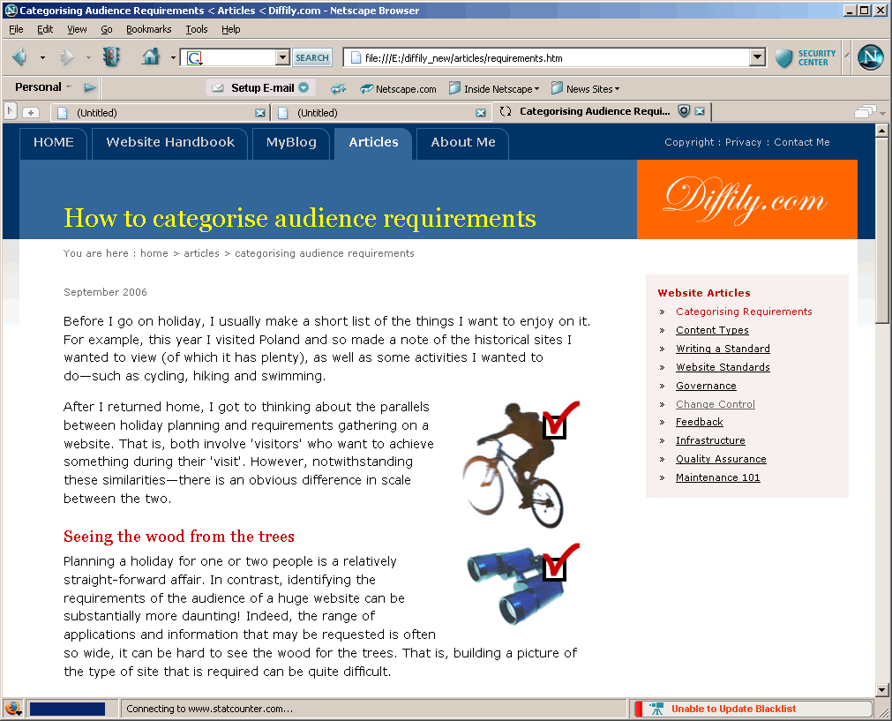The image size is (892, 721).
Task: Click the Contact Me link
Action: coord(801,142)
